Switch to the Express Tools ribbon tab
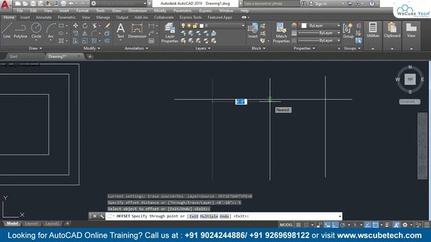The image size is (431, 242). (191, 17)
